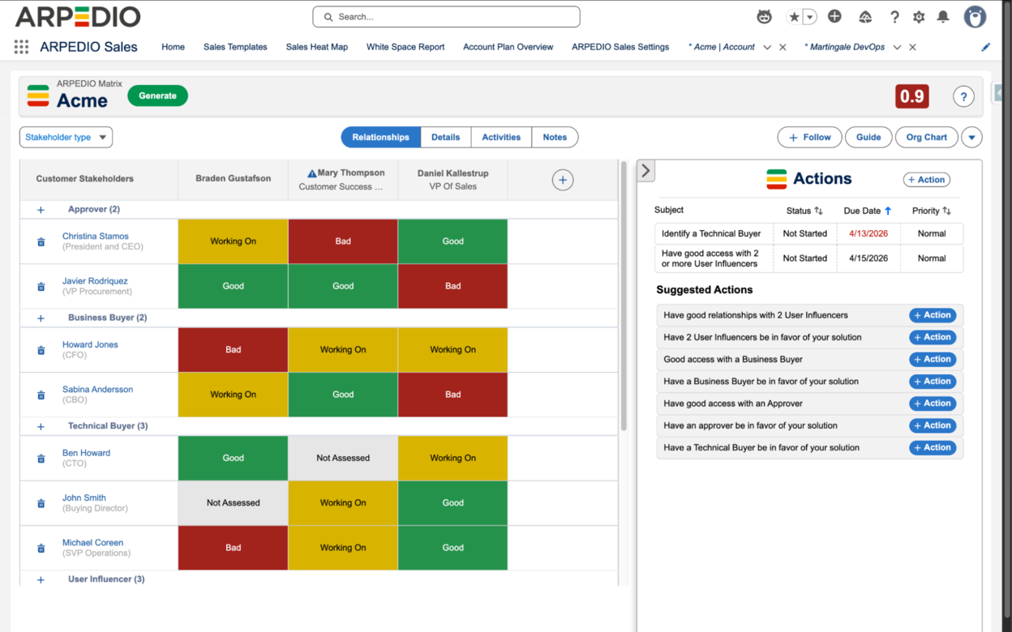Switch to the Notes tab
Viewport: 1012px width, 632px height.
coord(555,138)
